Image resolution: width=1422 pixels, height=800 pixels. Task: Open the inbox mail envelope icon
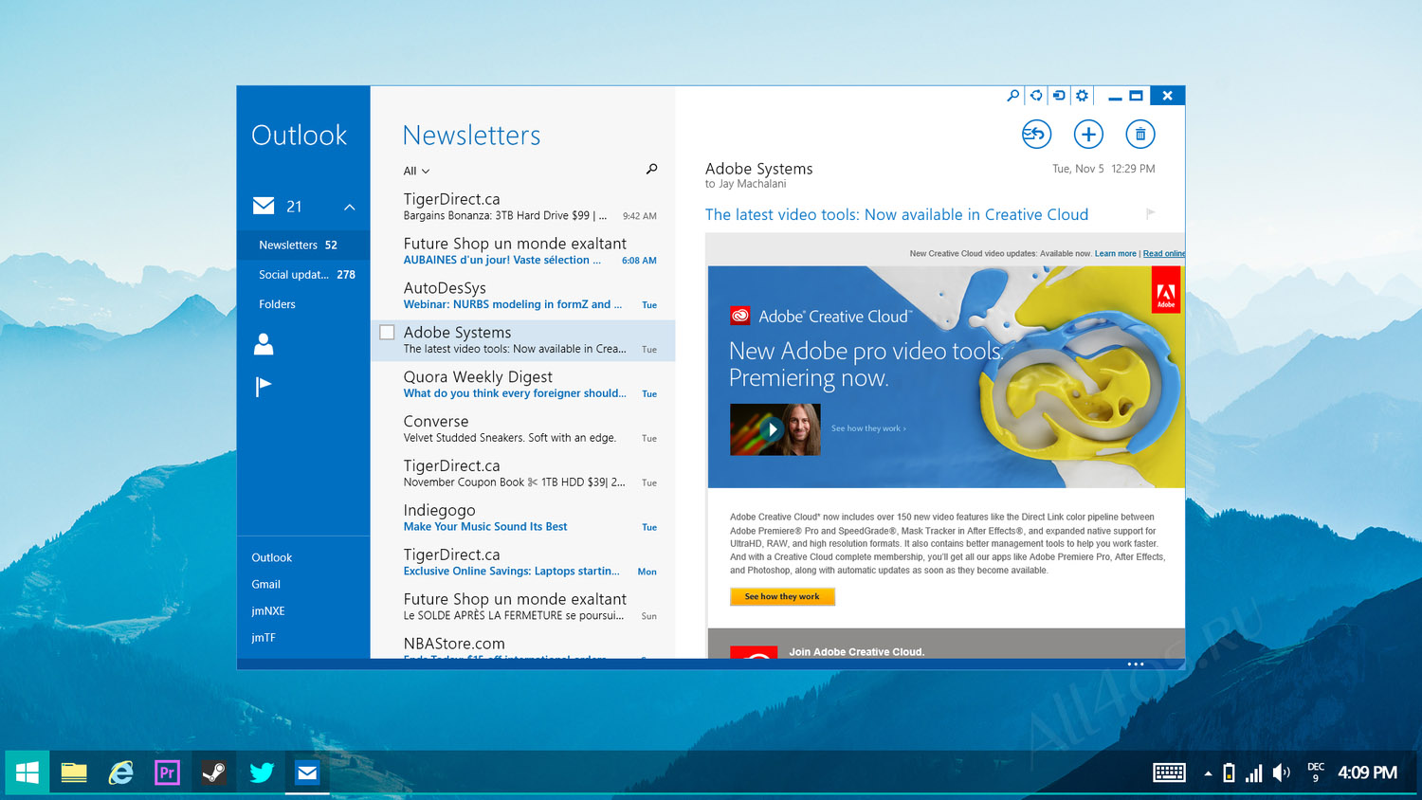pyautogui.click(x=264, y=206)
